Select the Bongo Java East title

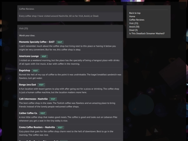click(x=28, y=85)
